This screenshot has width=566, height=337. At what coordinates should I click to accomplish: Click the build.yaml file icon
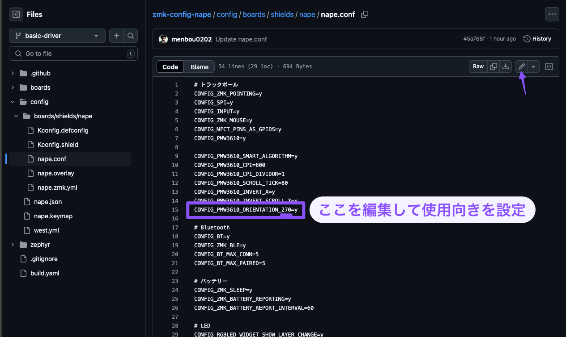(23, 273)
